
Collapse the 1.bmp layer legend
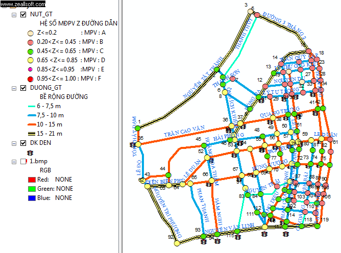pos(14,162)
